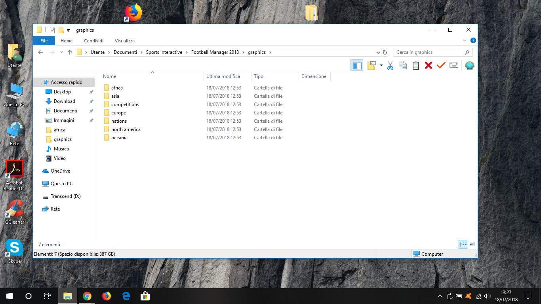
Task: Open the recent locations dropdown arrow
Action: (x=61, y=52)
